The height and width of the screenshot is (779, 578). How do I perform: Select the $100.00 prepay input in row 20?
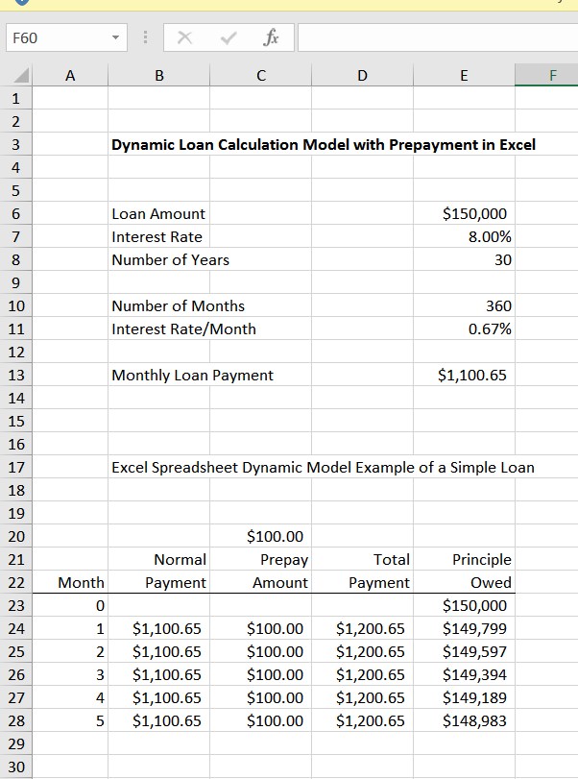click(x=261, y=537)
